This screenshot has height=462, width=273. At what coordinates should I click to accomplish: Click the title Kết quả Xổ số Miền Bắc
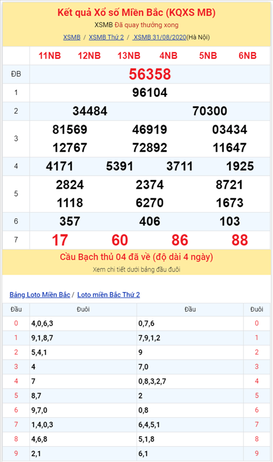(x=136, y=13)
